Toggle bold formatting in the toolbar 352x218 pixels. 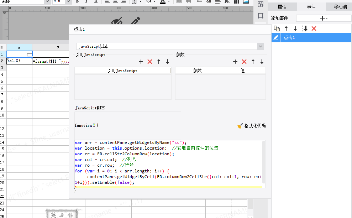pyautogui.click(x=77, y=1)
